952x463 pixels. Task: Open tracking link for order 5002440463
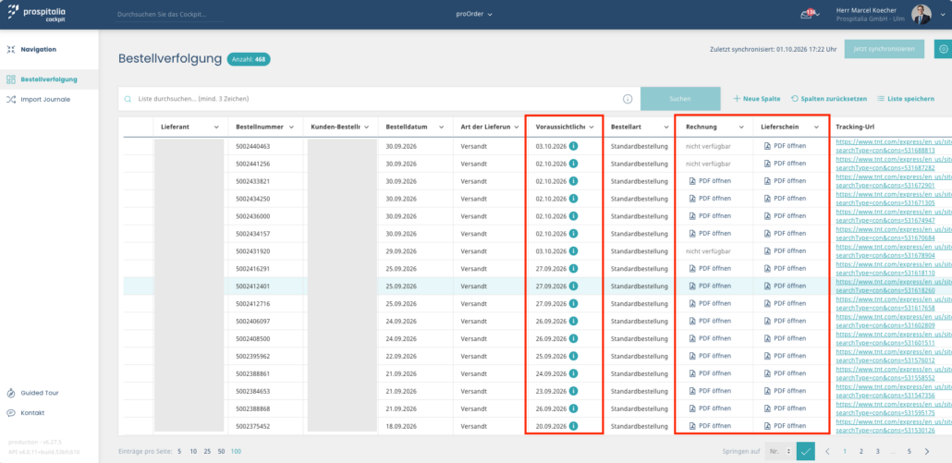tap(894, 146)
